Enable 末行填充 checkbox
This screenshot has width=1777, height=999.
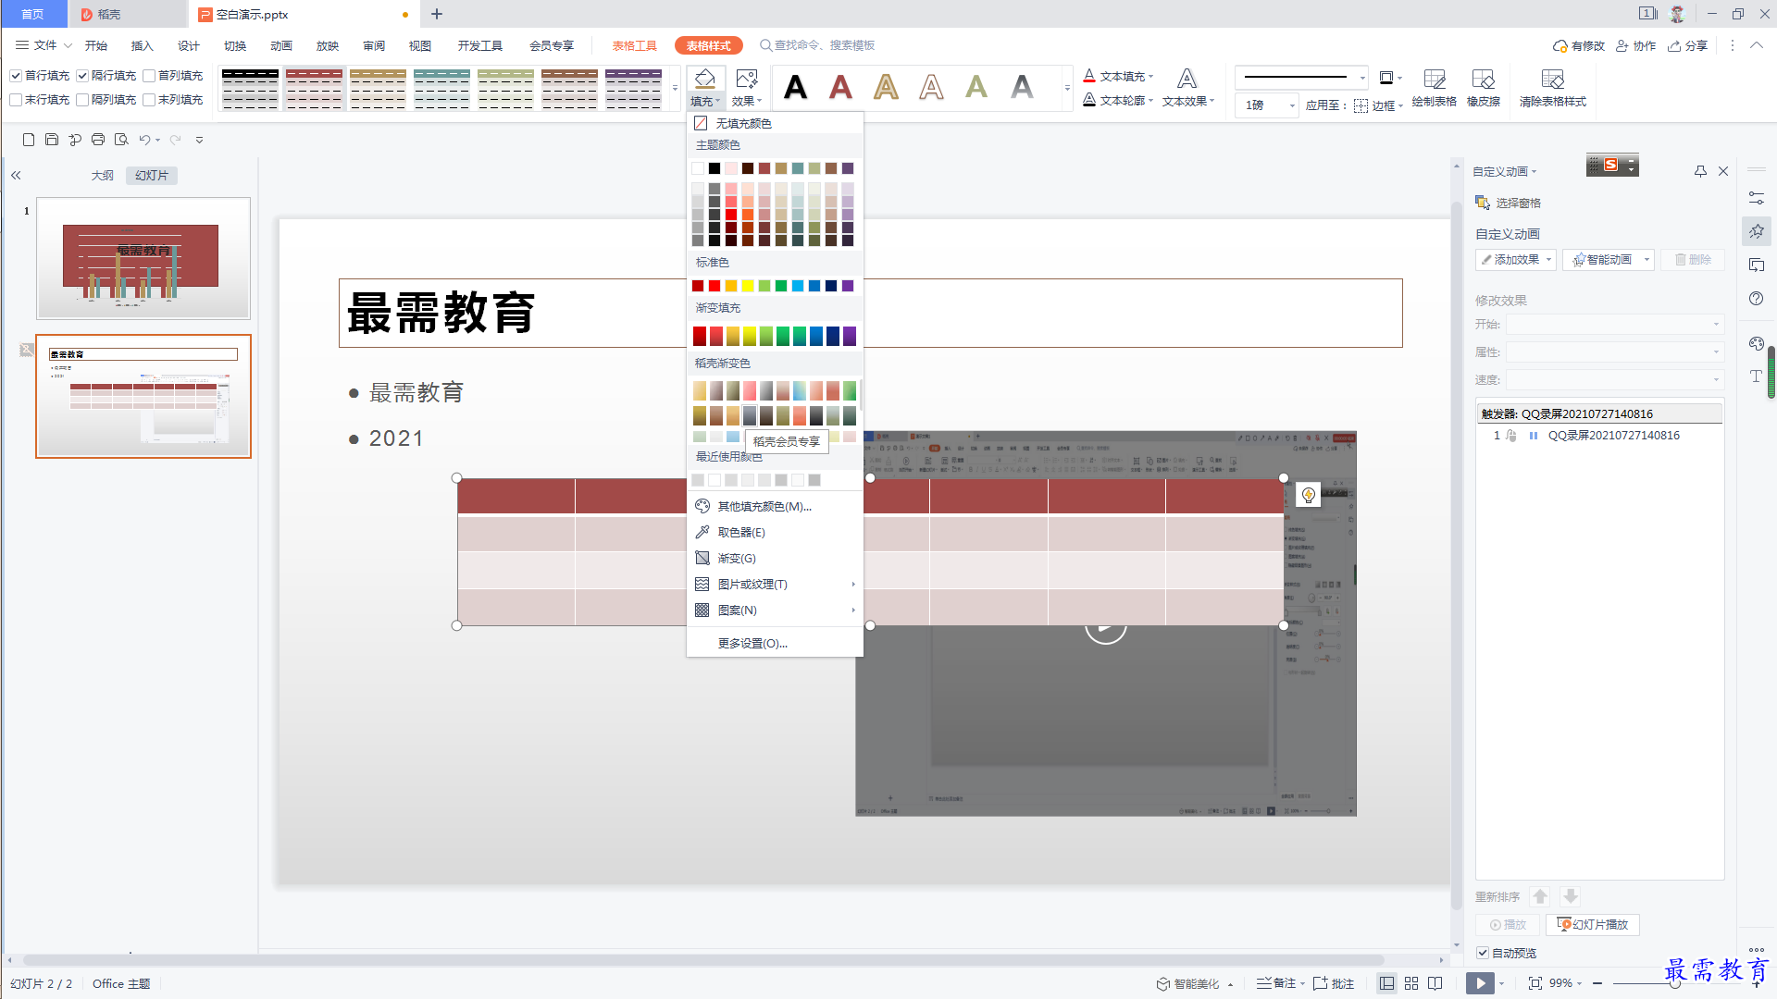point(16,100)
